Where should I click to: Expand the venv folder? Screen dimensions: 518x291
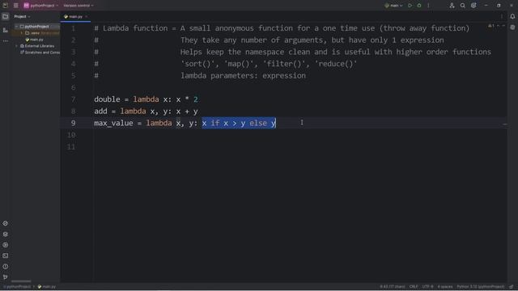tap(22, 33)
